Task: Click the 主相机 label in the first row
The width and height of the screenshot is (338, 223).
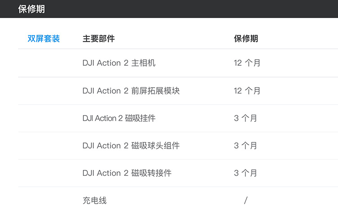Action: (x=143, y=63)
